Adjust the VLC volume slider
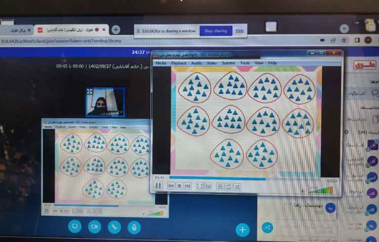 [320, 191]
